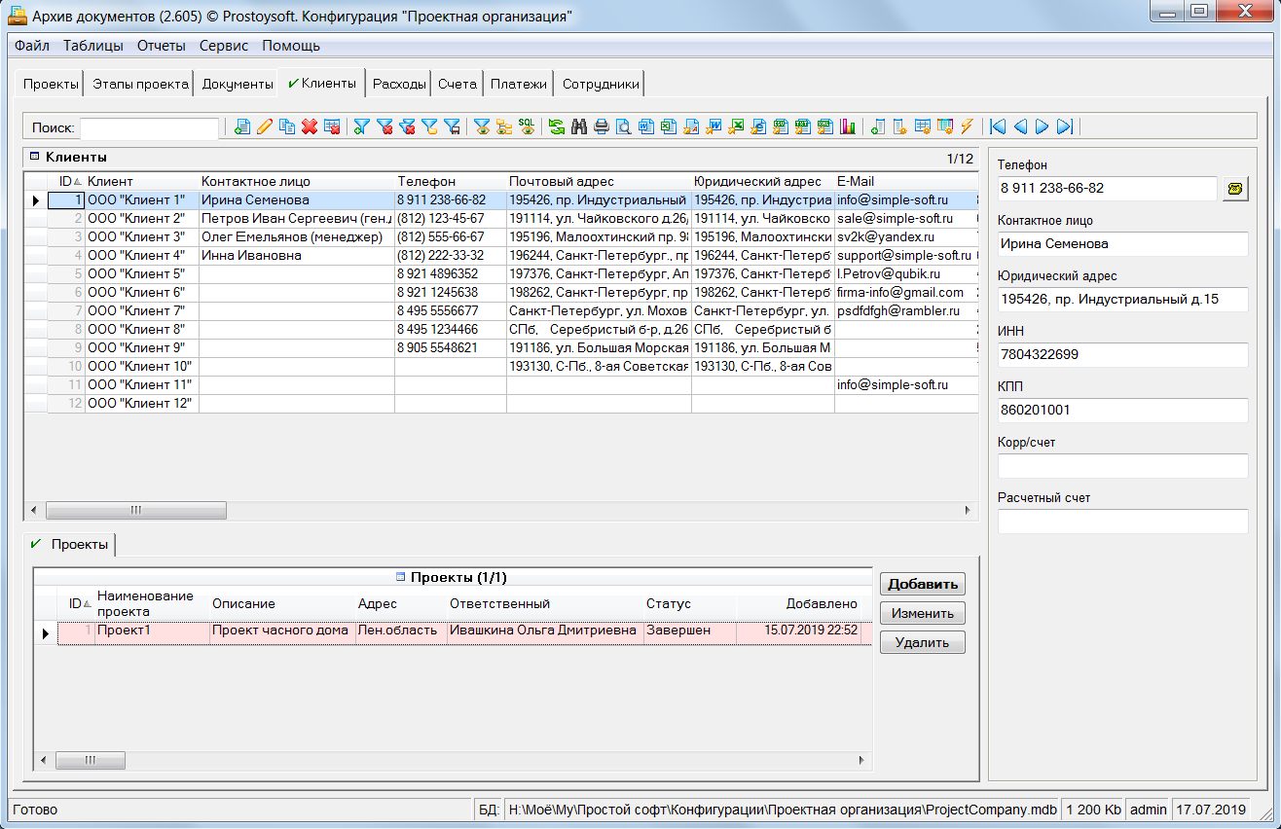Click the Проекты (1/1) header square icon
This screenshot has width=1281, height=829.
pyautogui.click(x=400, y=578)
